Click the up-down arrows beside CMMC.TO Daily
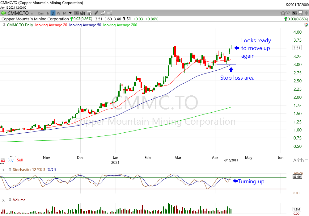This screenshot has height=216, width=309. (x=4, y=25)
